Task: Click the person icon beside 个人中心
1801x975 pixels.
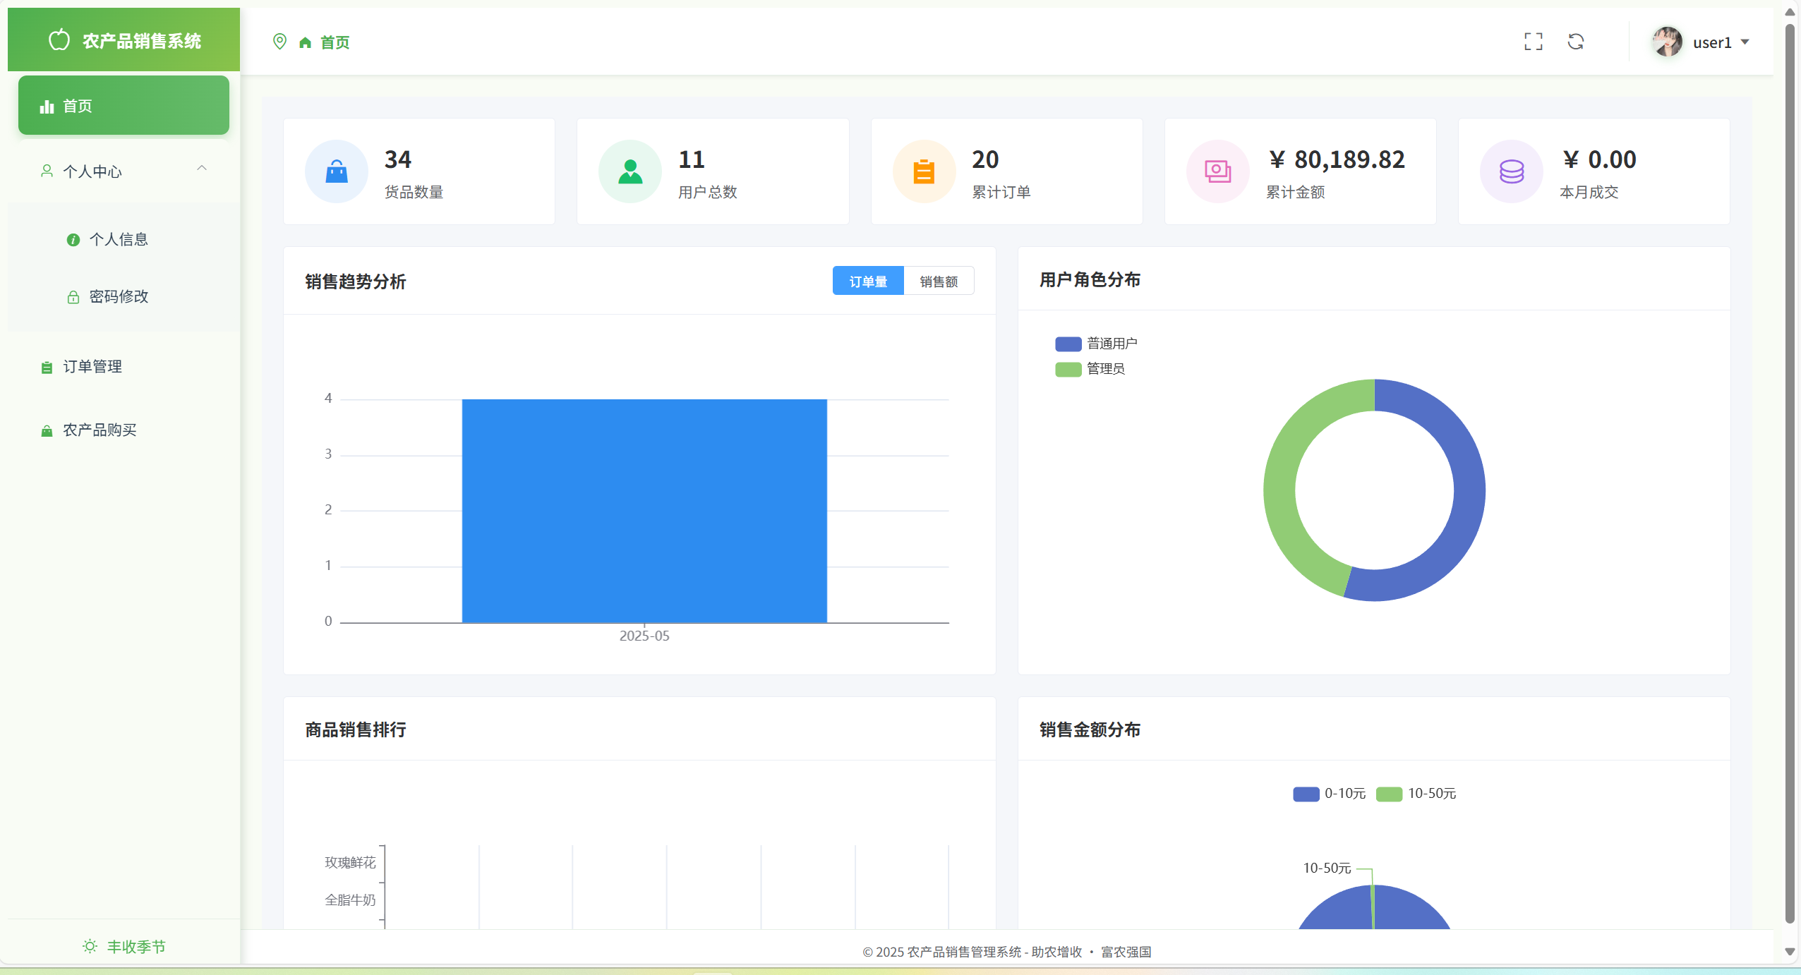Action: point(47,171)
